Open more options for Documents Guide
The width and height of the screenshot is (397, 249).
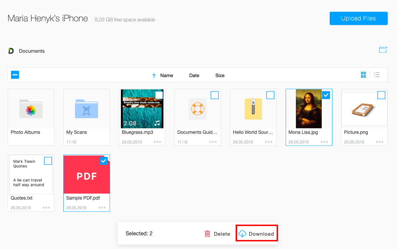tap(213, 142)
